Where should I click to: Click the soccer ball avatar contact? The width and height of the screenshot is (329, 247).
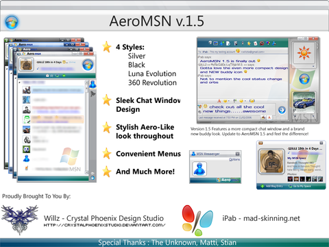pos(26,149)
